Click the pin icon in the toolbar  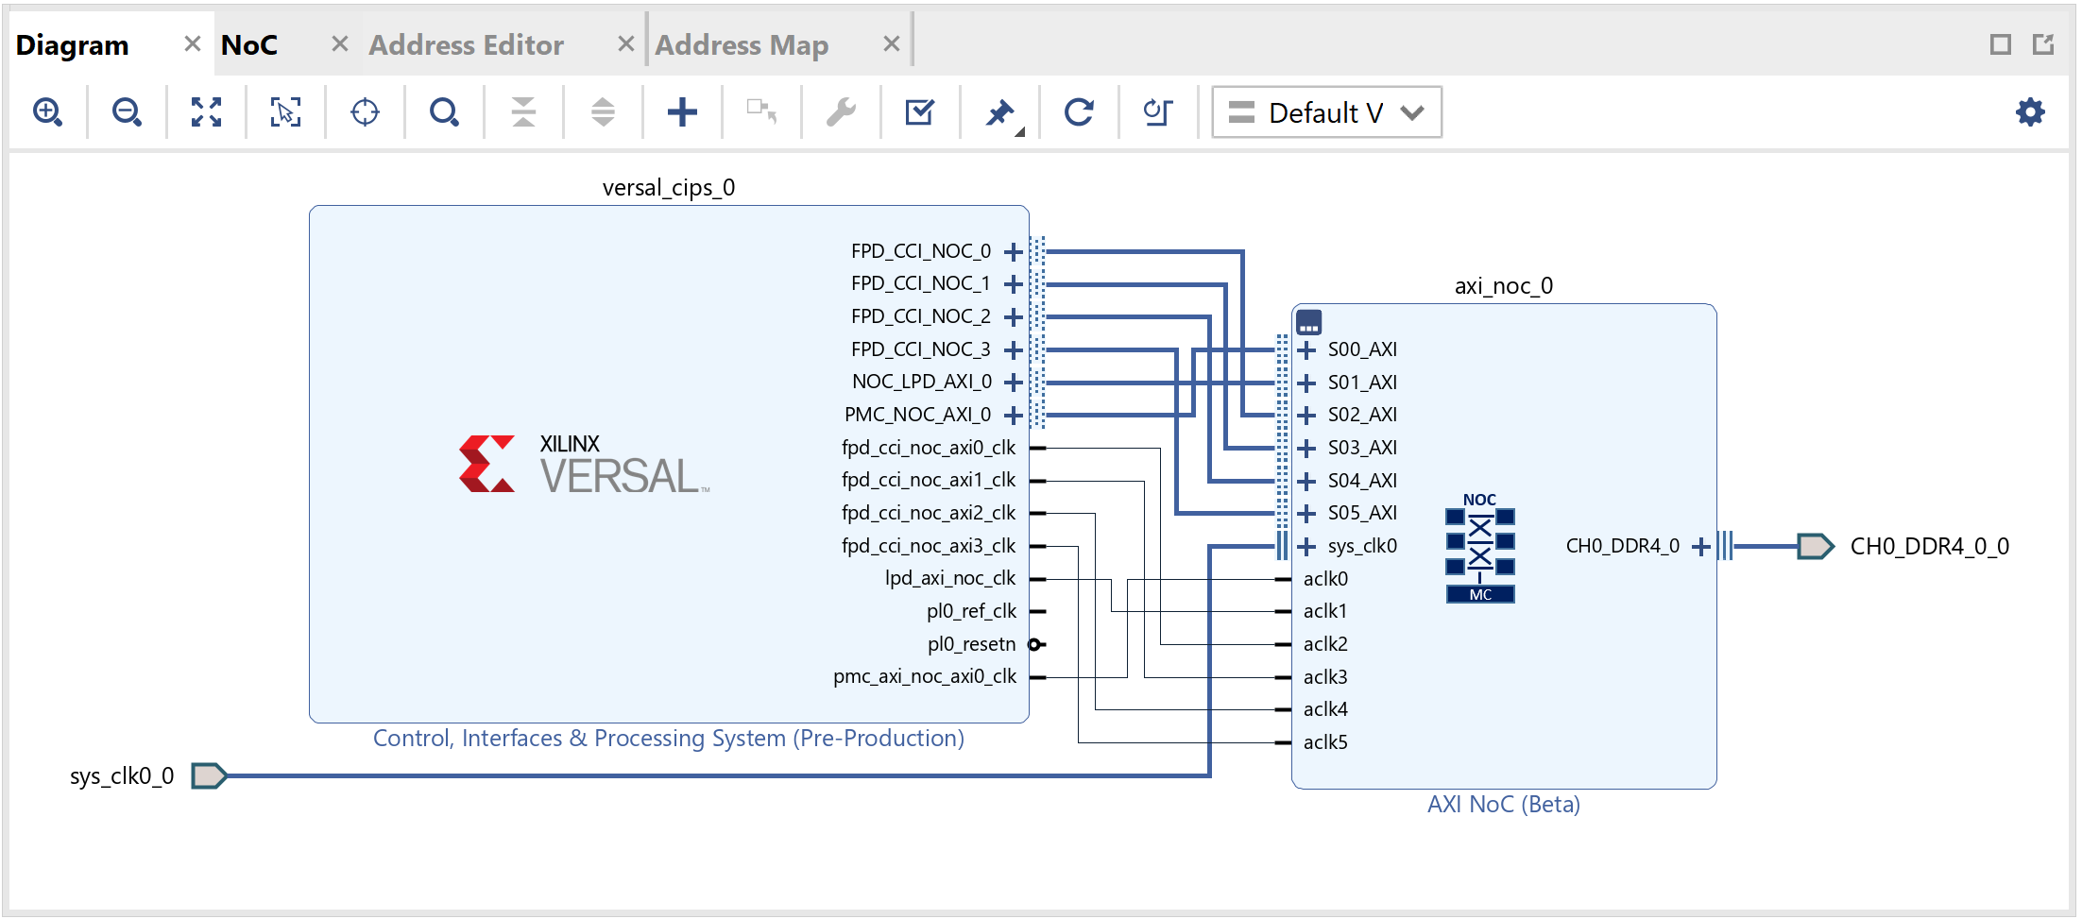pos(1000,112)
